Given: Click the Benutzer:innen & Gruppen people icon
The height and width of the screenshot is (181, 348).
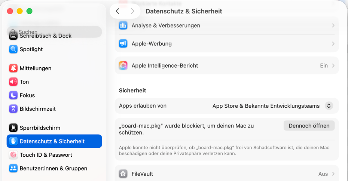Looking at the screenshot, I should click(13, 169).
